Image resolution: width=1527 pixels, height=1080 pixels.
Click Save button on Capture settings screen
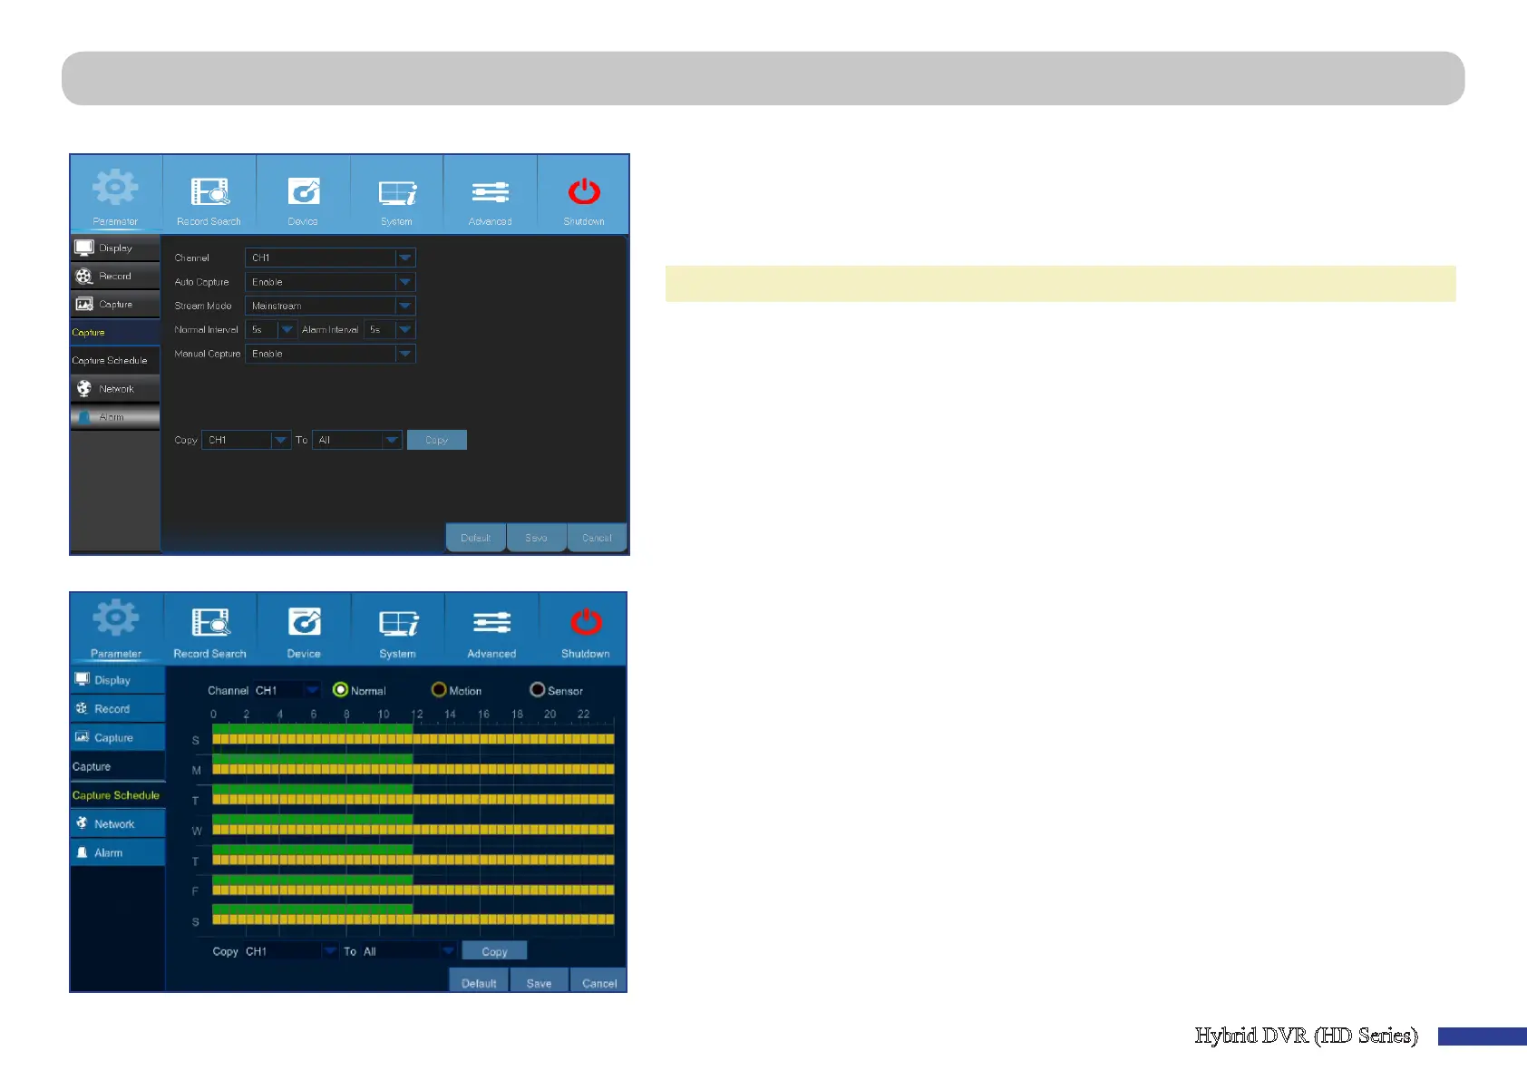coord(537,538)
